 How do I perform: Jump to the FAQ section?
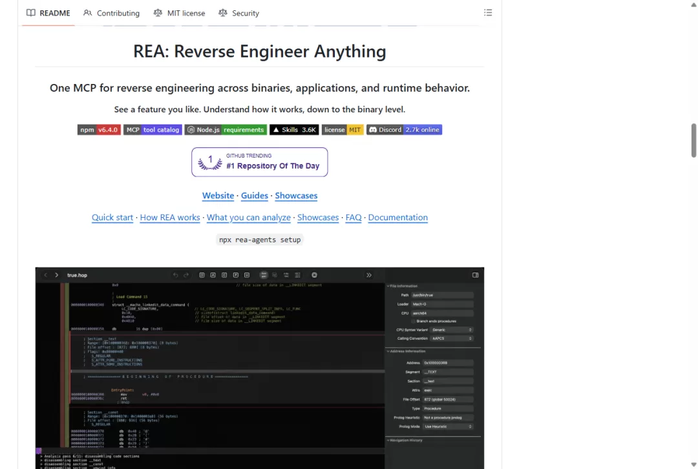(x=354, y=217)
